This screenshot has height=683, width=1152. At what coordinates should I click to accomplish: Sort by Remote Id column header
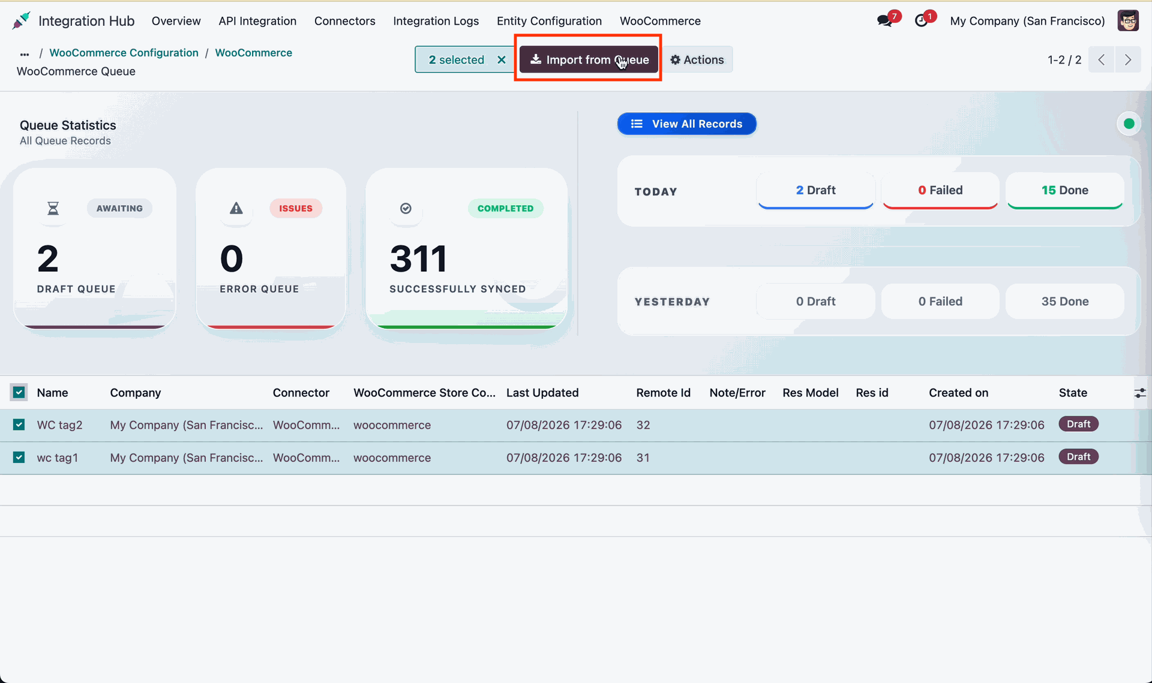(663, 393)
